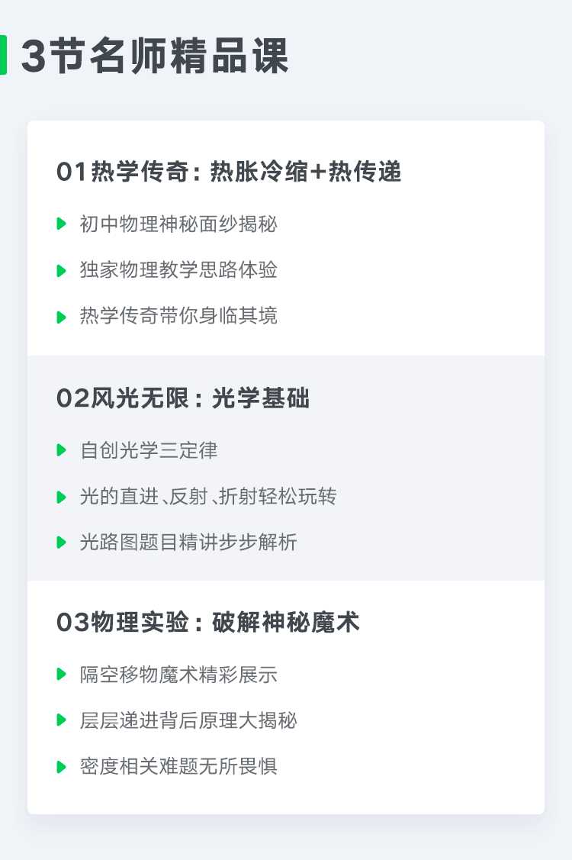Click green arrow beside 光的直进、反射、折射轻松玩转
The width and height of the screenshot is (572, 860).
pos(62,497)
